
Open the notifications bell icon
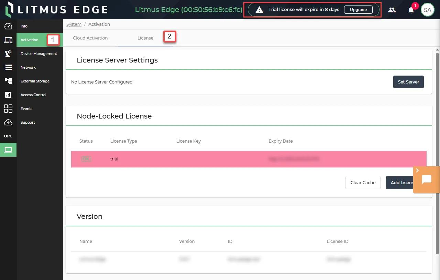(411, 10)
